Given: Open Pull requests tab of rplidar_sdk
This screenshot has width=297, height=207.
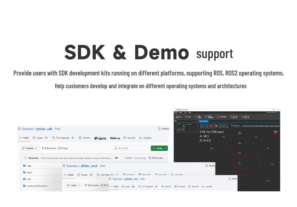Looking at the screenshot, I should pos(63,138).
